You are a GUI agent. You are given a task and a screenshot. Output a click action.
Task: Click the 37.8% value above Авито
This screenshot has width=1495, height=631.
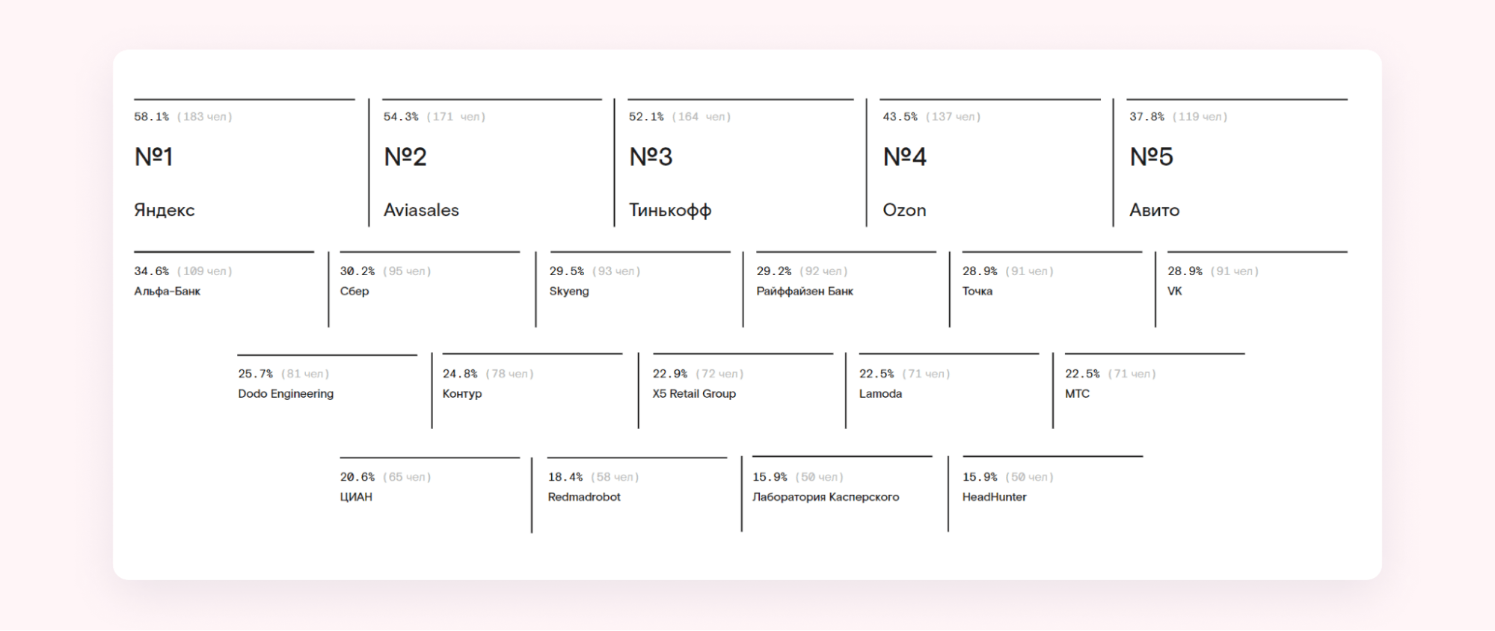[1146, 117]
